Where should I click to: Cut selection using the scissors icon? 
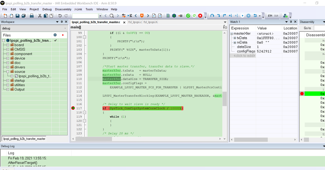40,16
